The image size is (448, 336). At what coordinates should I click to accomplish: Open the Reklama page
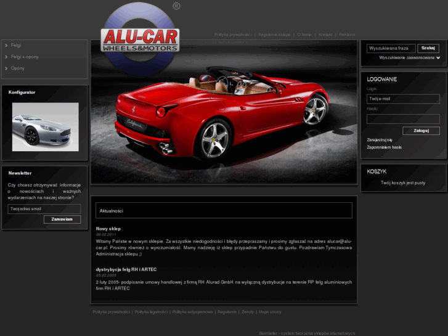click(347, 35)
